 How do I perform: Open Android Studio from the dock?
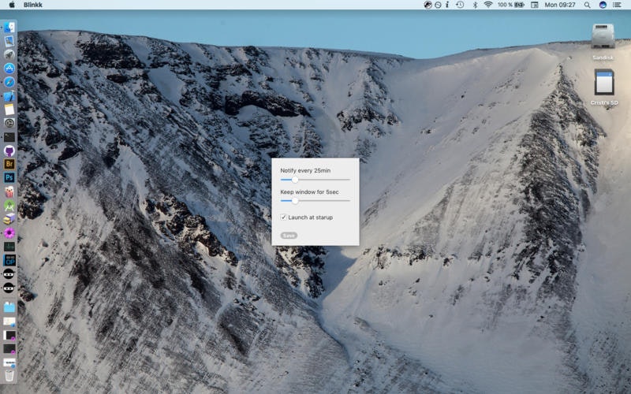9,206
